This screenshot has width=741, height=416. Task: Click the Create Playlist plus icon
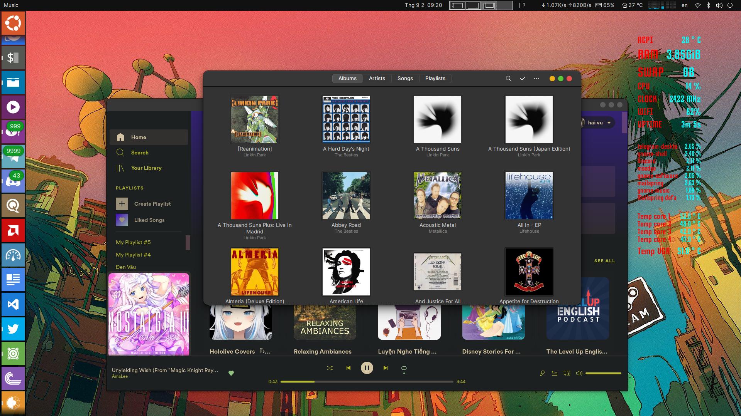[122, 204]
